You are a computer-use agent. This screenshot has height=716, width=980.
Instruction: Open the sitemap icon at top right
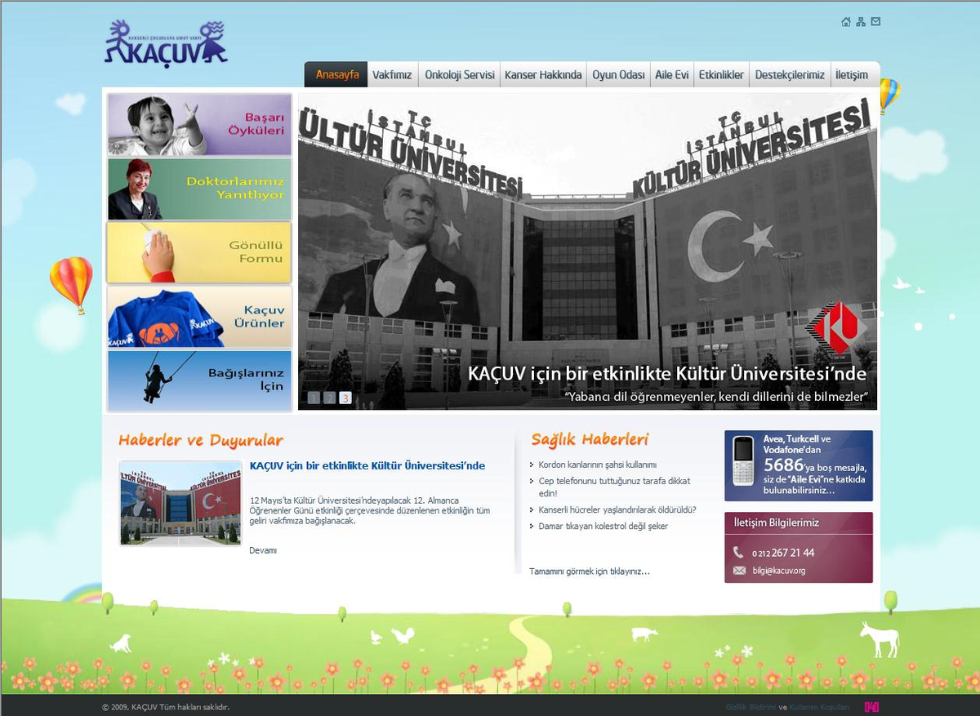pos(861,22)
